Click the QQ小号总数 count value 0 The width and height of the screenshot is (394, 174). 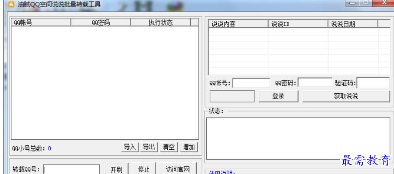point(49,148)
